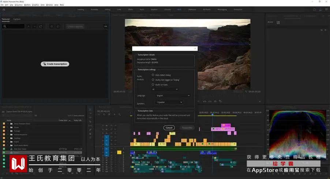Click label color swatch of Footage bin
Viewport: 330px width, 179px height.
tap(4, 131)
